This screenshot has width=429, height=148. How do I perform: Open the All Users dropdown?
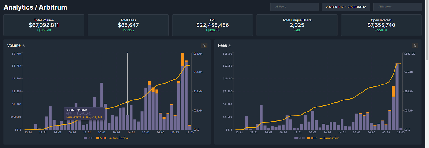pyautogui.click(x=294, y=7)
